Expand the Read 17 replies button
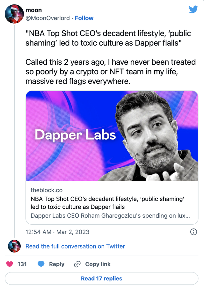This screenshot has height=290, width=204. click(102, 279)
